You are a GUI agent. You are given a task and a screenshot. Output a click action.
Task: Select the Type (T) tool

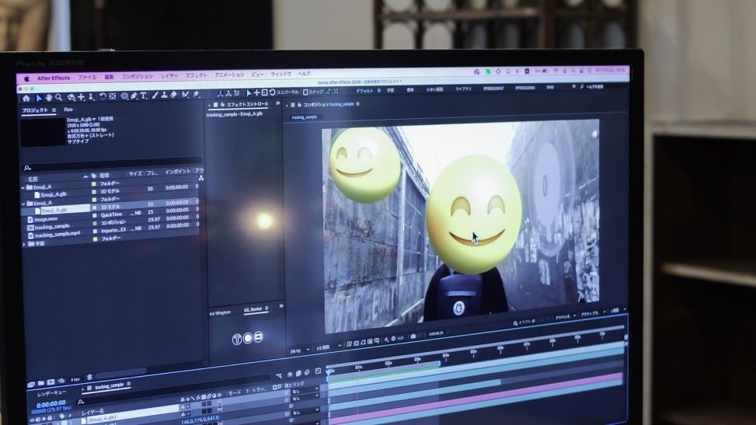pyautogui.click(x=143, y=96)
